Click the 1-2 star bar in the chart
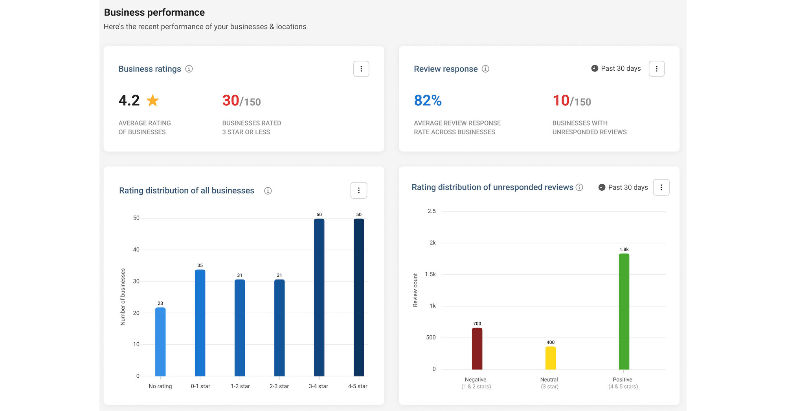The width and height of the screenshot is (786, 411). tap(240, 328)
